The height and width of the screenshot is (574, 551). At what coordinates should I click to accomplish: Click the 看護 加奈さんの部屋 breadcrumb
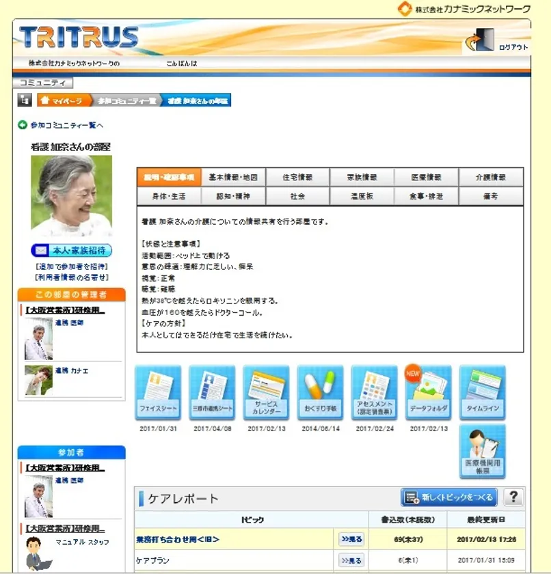[x=197, y=100]
